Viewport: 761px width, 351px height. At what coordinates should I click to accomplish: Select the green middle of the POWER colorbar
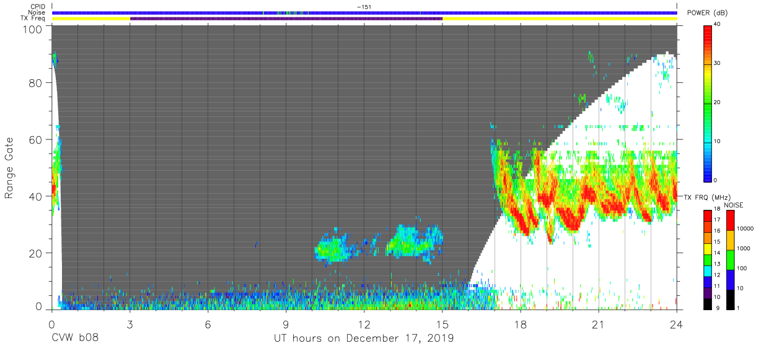tap(708, 102)
